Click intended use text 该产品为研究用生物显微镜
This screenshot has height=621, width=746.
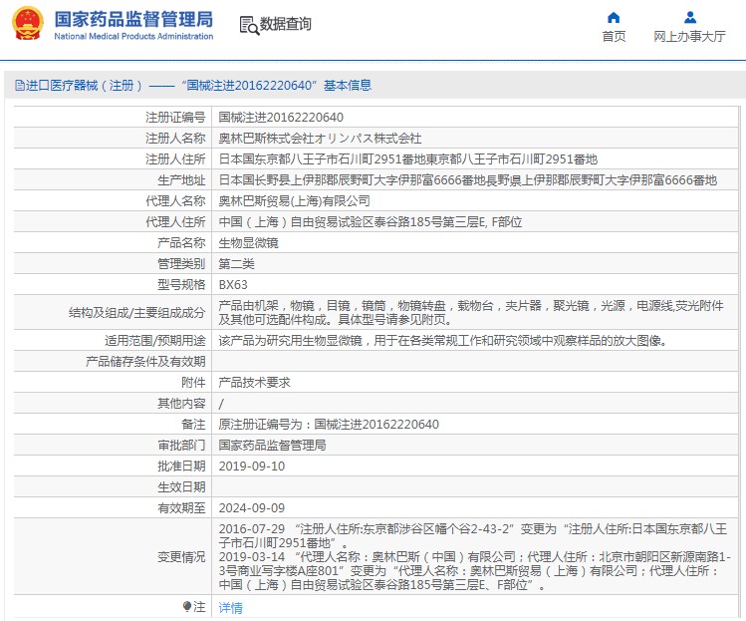(443, 341)
